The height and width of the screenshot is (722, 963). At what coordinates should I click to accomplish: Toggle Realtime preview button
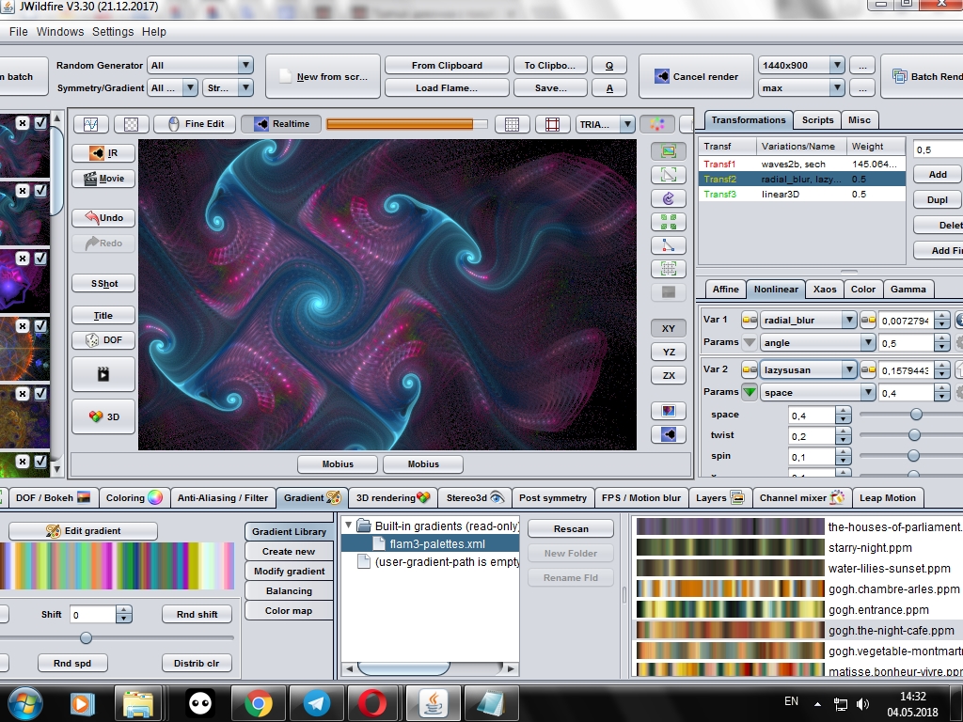(282, 124)
